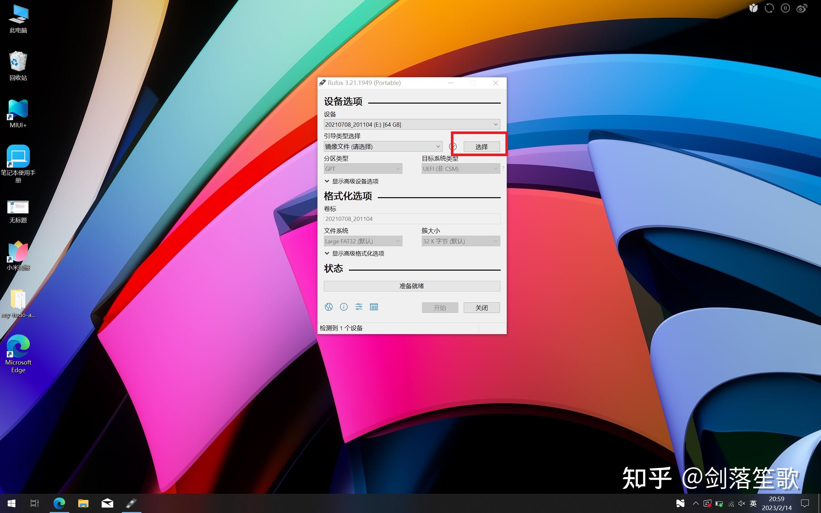Open the Mail app from the taskbar
The image size is (821, 513).
tap(107, 503)
